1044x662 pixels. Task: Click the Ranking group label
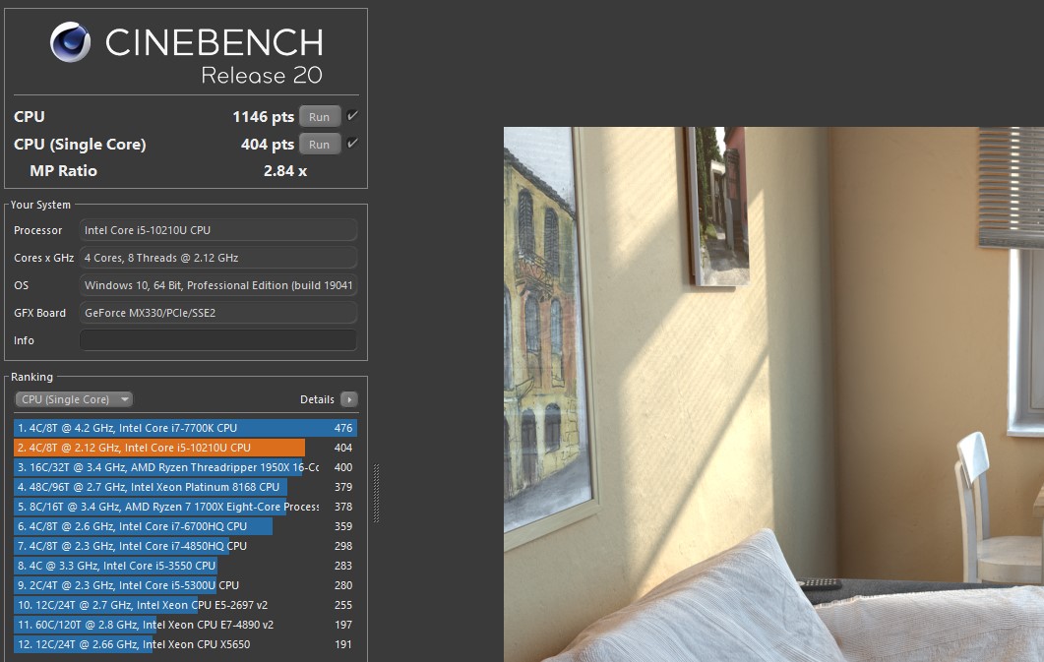(x=31, y=377)
